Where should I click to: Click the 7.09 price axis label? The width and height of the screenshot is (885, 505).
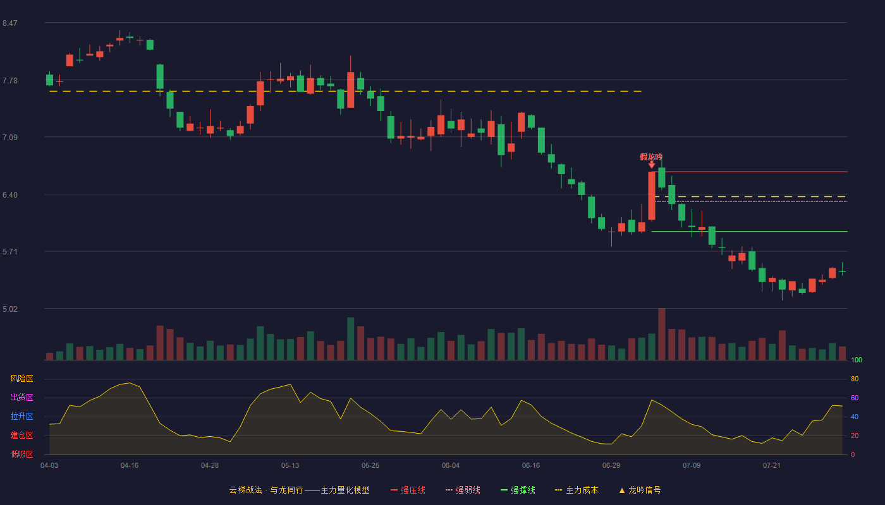point(10,138)
